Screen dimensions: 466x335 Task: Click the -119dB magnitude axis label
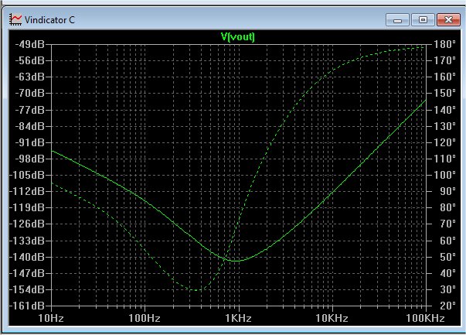click(27, 207)
